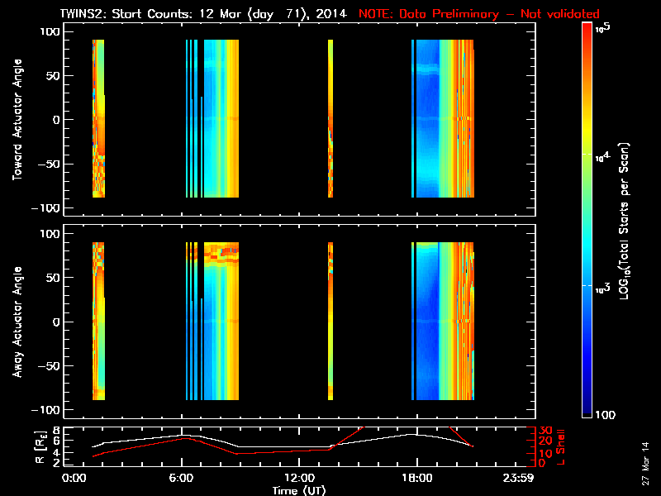Select the 6:00 time tick label
The image size is (661, 496).
tap(182, 479)
